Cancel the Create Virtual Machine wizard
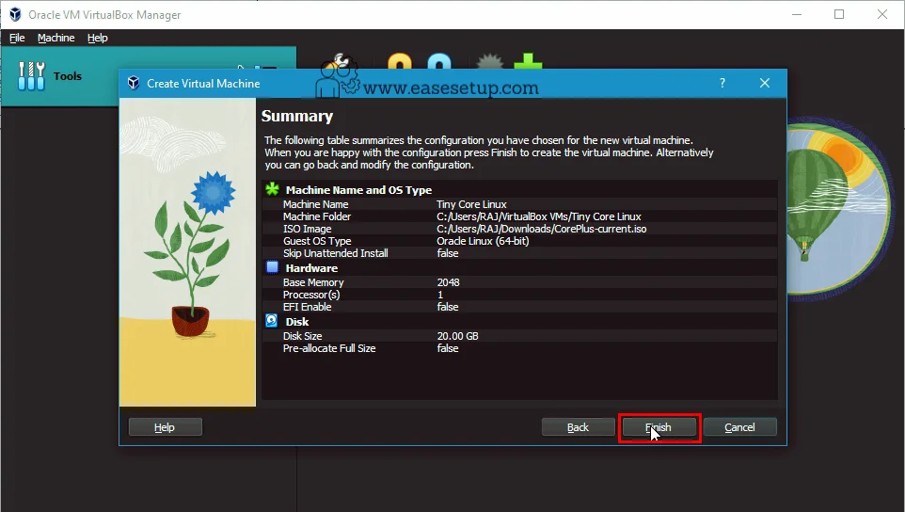This screenshot has width=905, height=512. point(740,427)
